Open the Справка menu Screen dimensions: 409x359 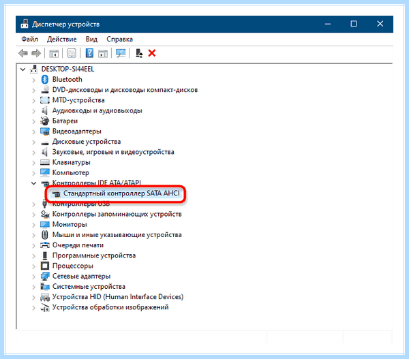click(119, 39)
